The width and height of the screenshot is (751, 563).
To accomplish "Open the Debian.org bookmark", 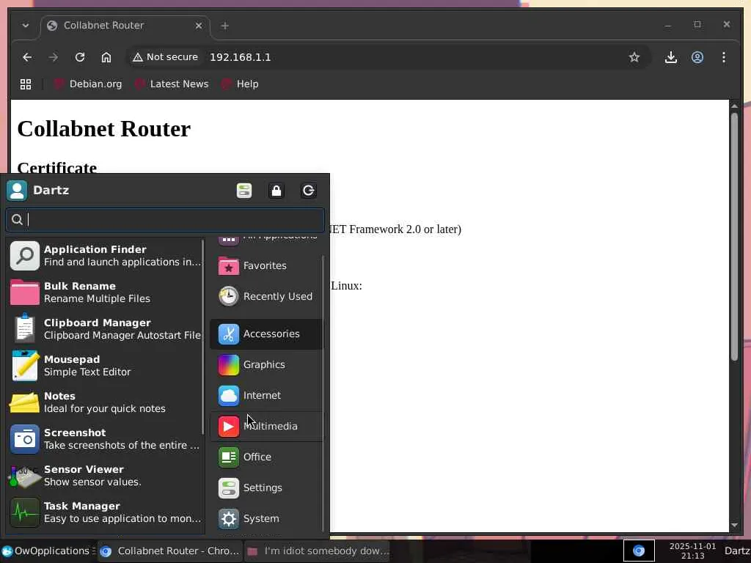I will (88, 84).
